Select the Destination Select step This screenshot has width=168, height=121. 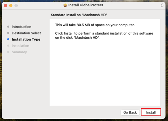coord(26,33)
